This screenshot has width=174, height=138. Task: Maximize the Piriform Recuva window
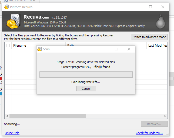click(x=150, y=7)
